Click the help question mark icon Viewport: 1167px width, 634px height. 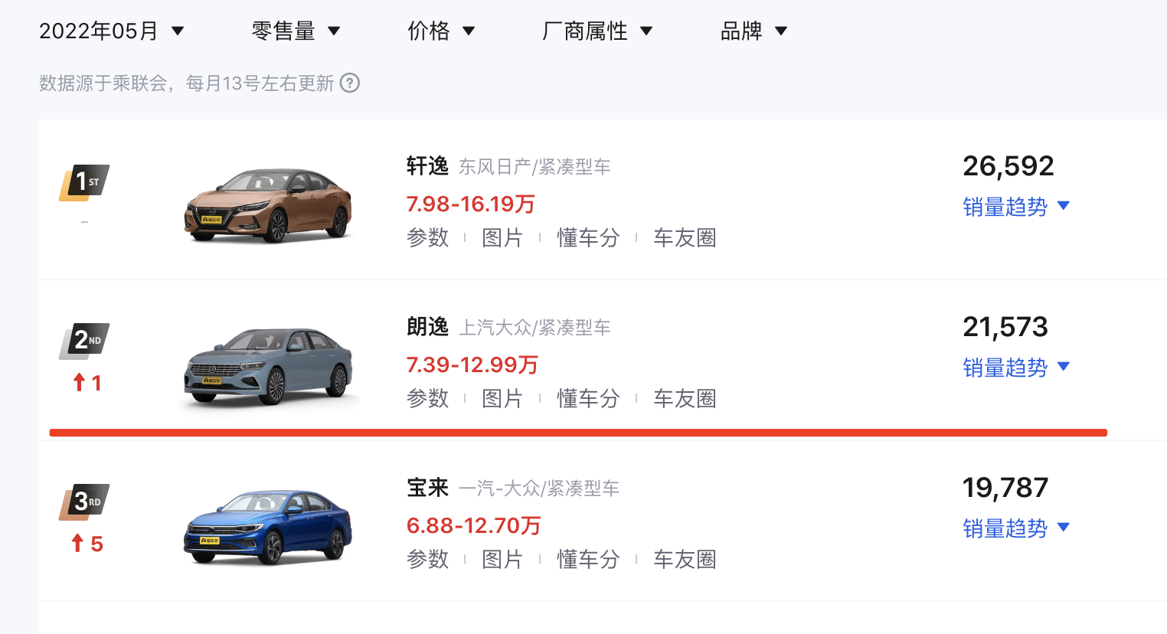(x=350, y=83)
